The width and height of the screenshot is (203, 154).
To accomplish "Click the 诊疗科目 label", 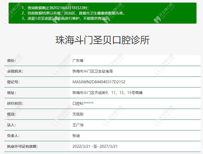I will pos(15,103).
